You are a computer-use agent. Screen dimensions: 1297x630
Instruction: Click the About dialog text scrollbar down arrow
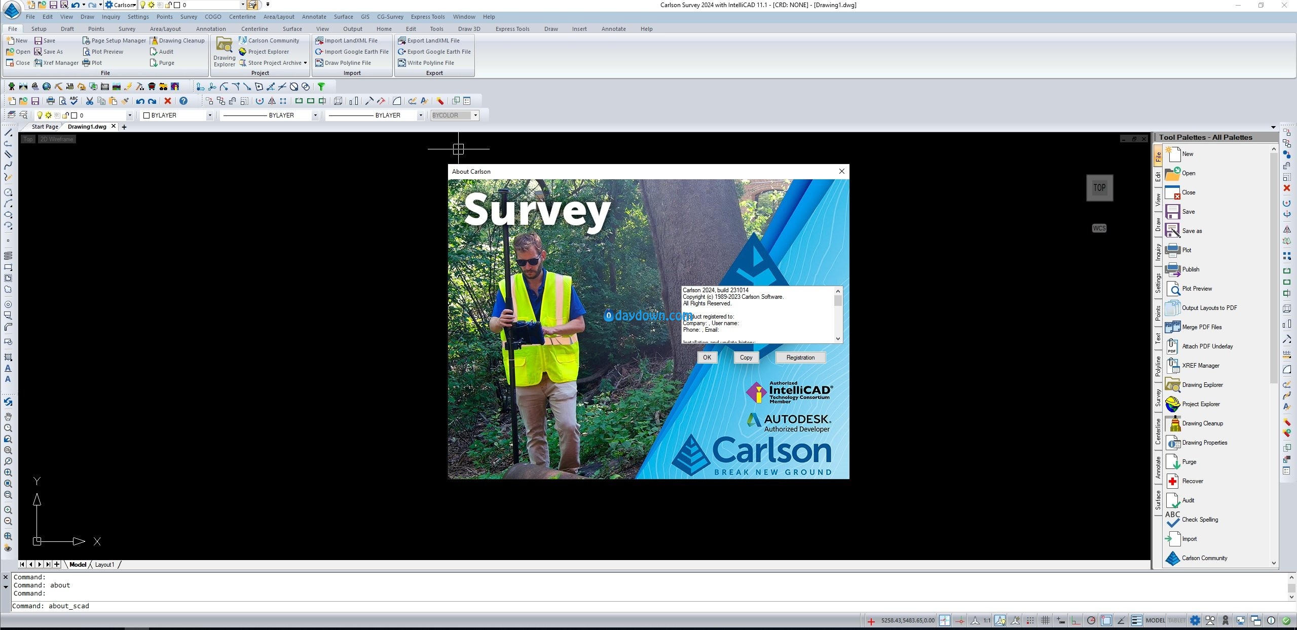[838, 339]
